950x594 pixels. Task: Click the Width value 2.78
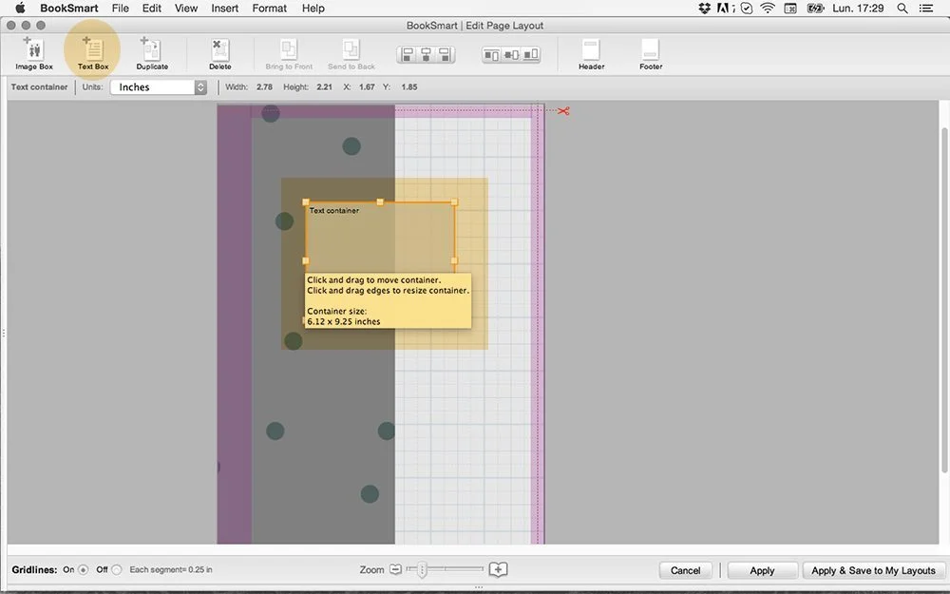[264, 86]
